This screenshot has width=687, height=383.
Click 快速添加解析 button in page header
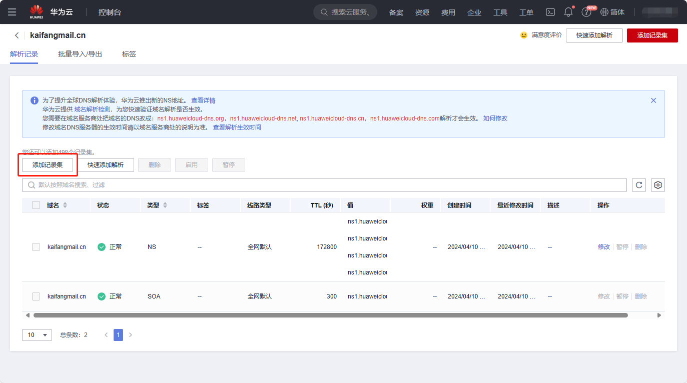click(594, 35)
